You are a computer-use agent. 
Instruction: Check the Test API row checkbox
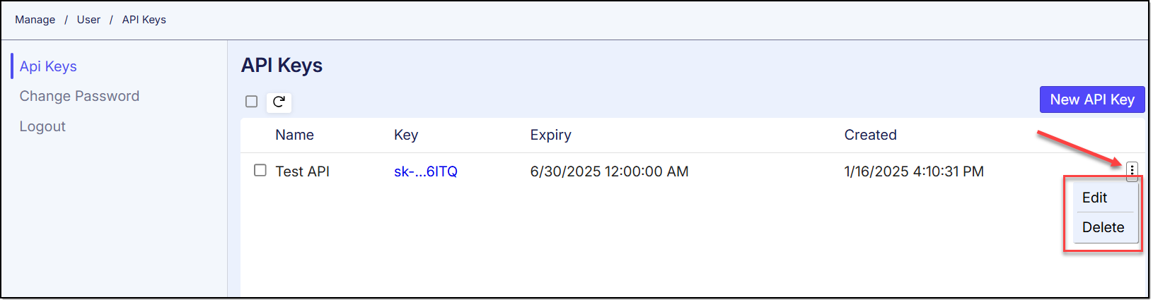[260, 171]
